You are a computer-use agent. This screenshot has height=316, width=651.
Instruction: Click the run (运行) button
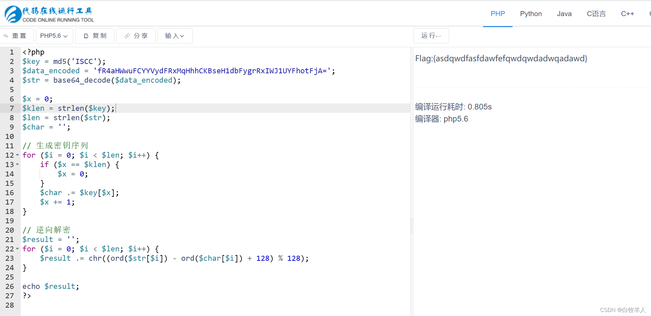(431, 35)
